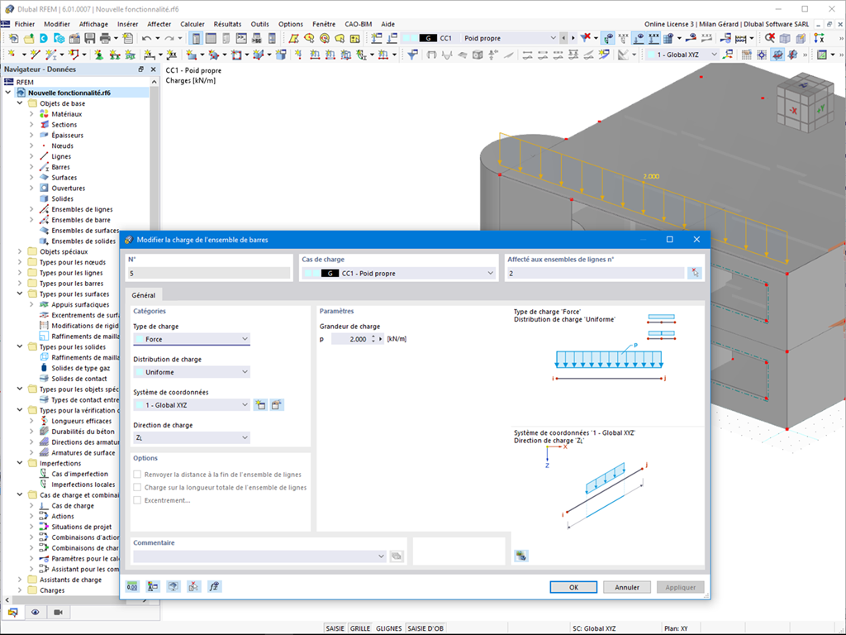Image resolution: width=846 pixels, height=635 pixels.
Task: Click the navigator Display eye tab icon
Action: tap(35, 613)
